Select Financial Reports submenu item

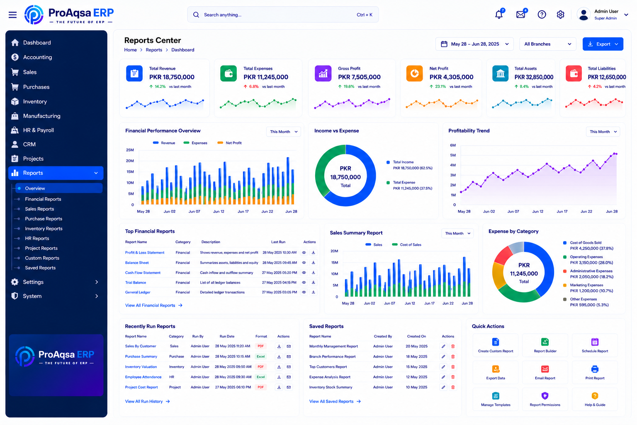[x=43, y=199]
